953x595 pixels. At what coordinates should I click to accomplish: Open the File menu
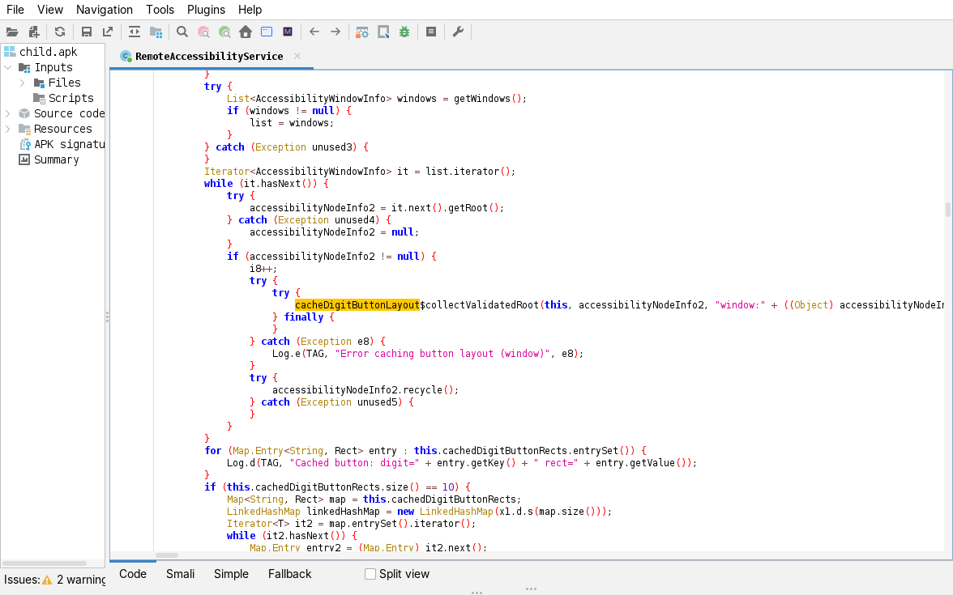(x=15, y=10)
